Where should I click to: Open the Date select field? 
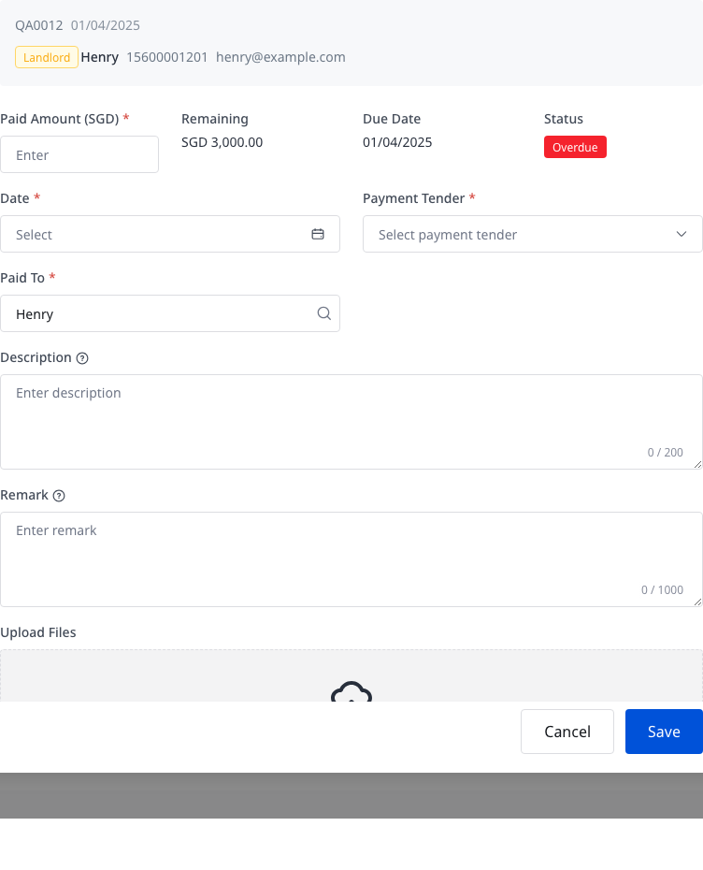click(170, 234)
